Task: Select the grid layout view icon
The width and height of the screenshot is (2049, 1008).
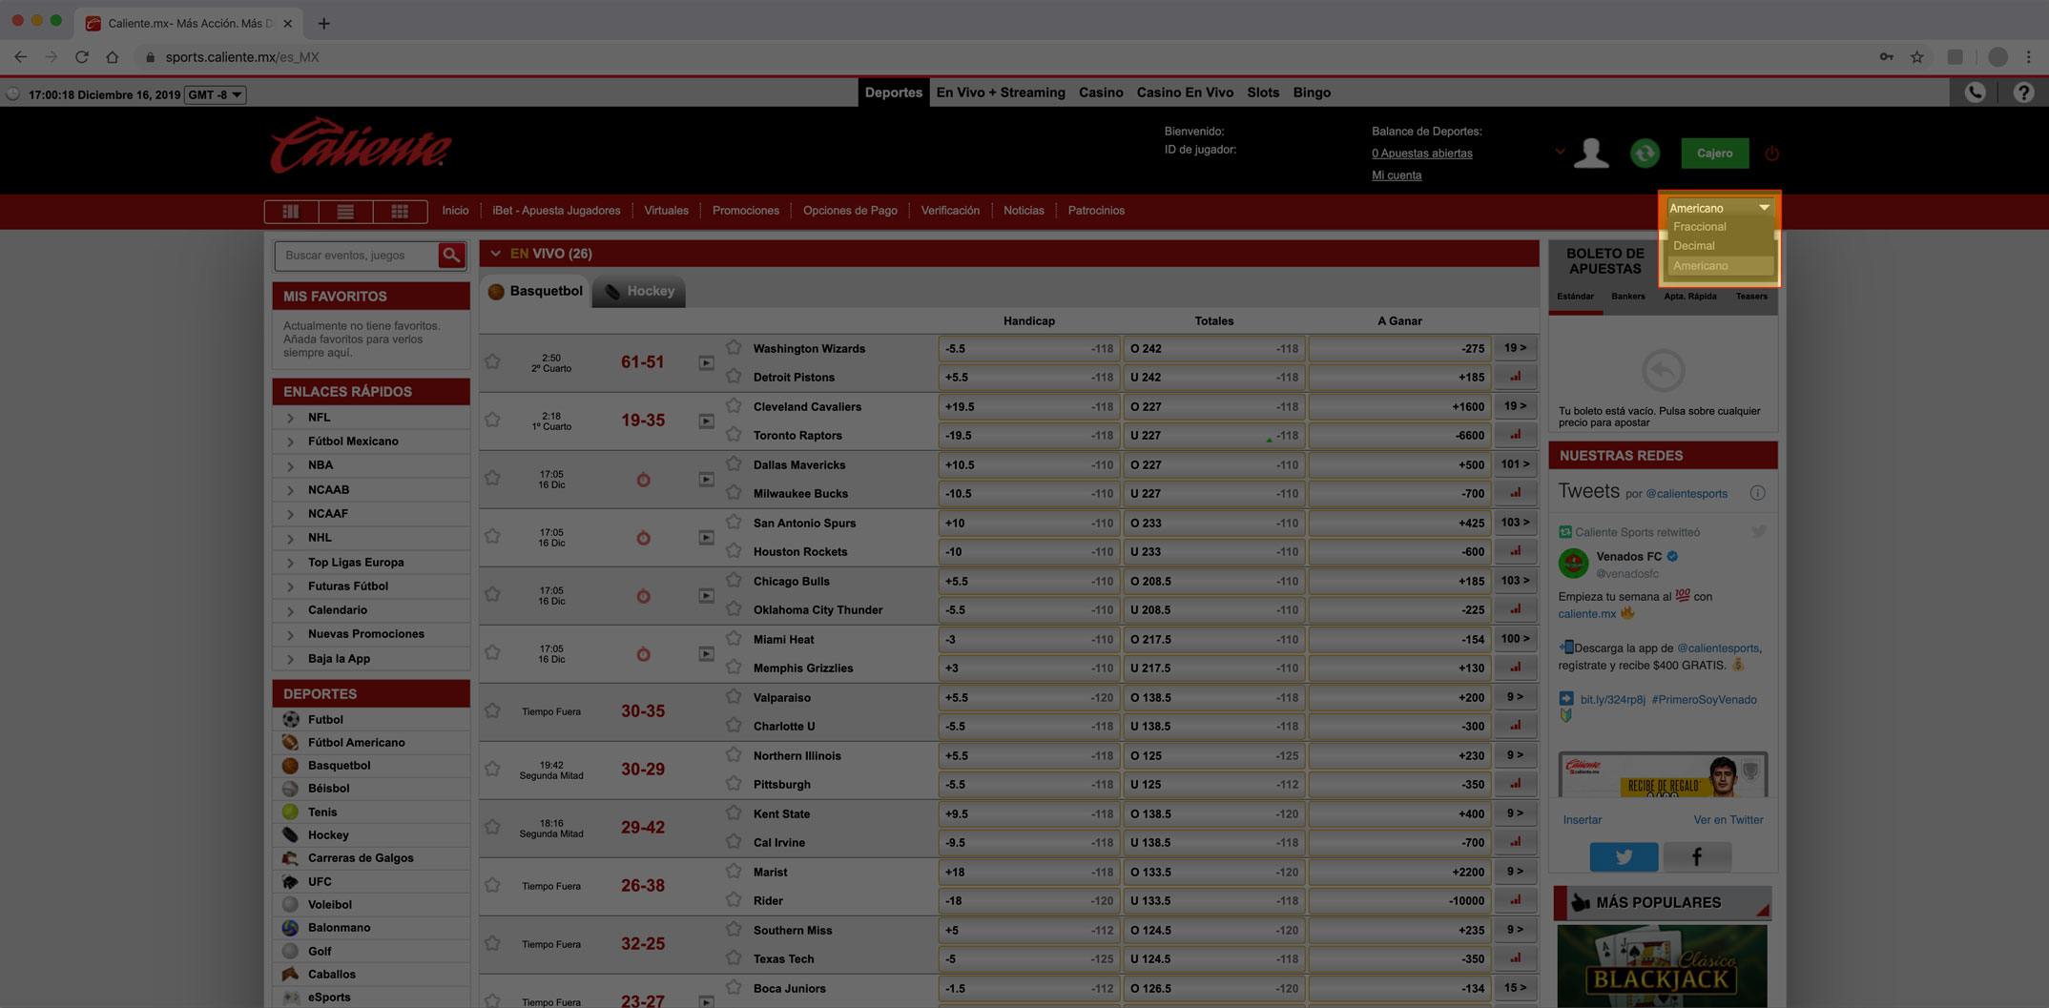Action: point(400,211)
